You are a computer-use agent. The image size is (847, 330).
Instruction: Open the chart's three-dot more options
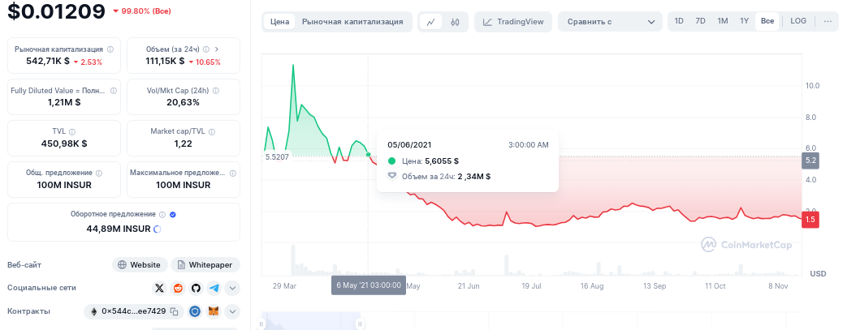point(828,21)
